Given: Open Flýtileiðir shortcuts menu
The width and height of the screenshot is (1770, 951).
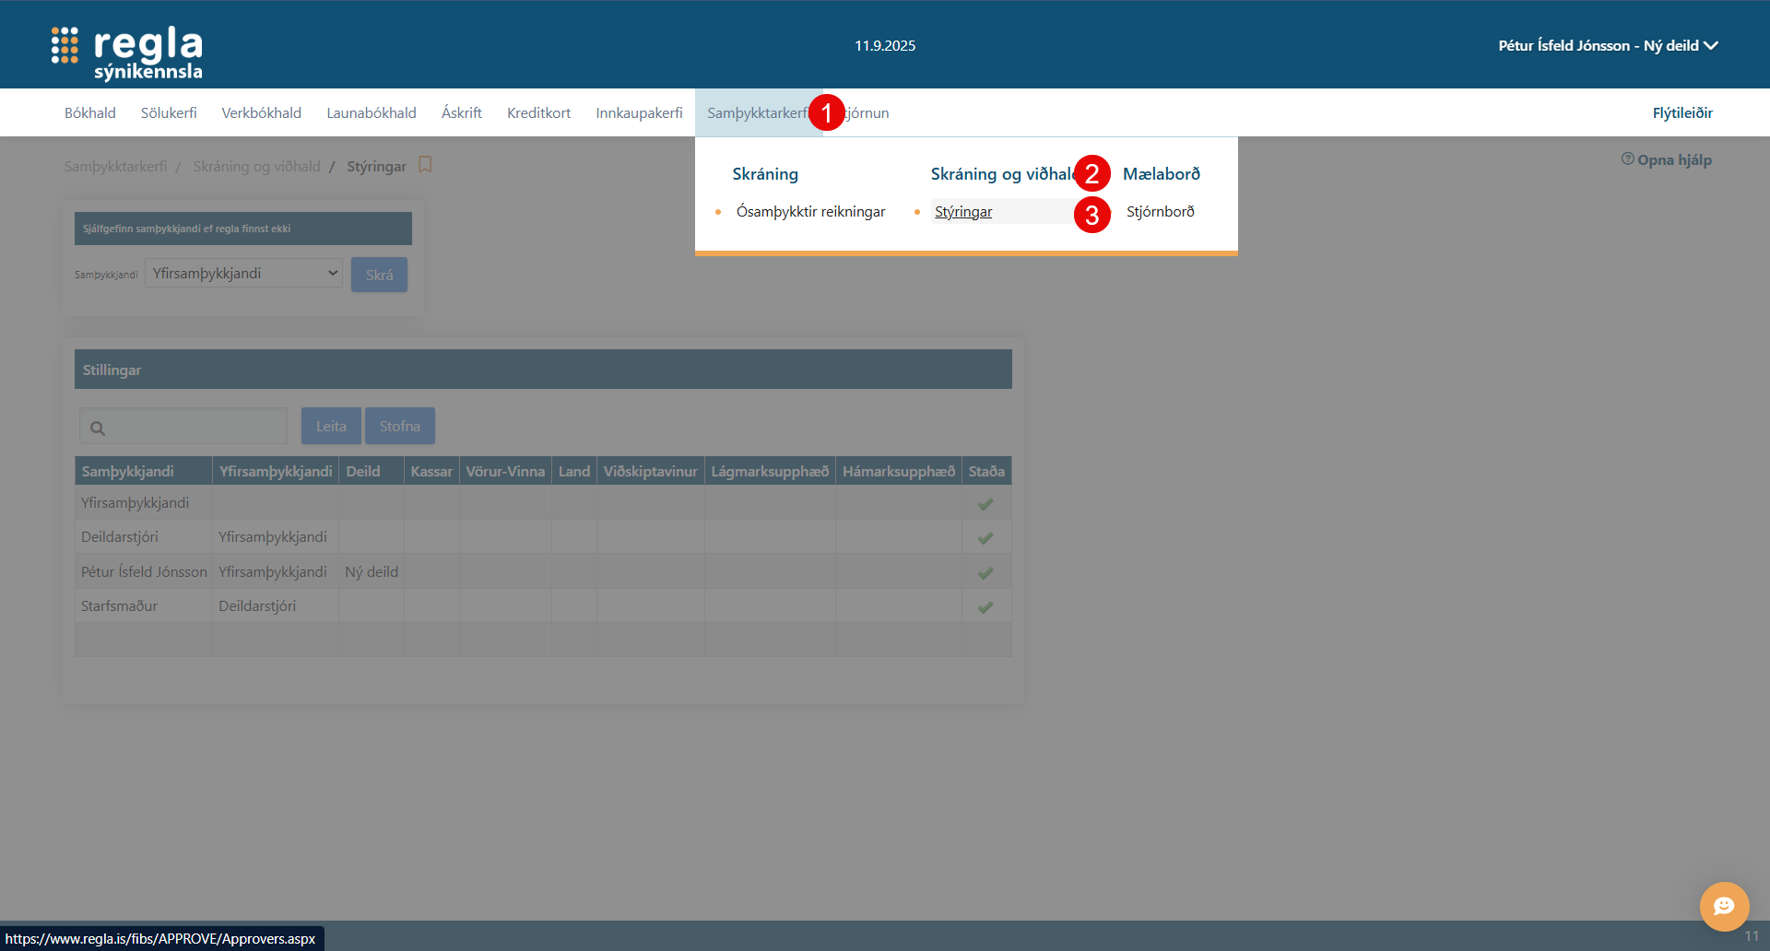Looking at the screenshot, I should 1681,112.
